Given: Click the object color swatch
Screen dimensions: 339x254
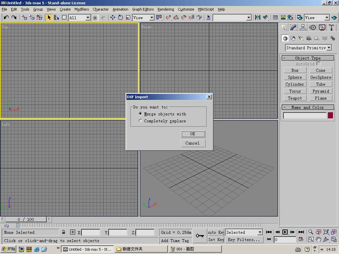Looking at the screenshot, I should pos(330,115).
